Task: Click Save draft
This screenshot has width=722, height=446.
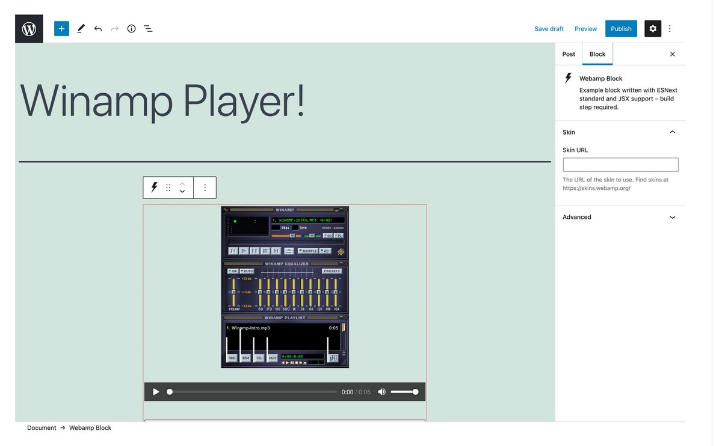Action: pyautogui.click(x=549, y=29)
